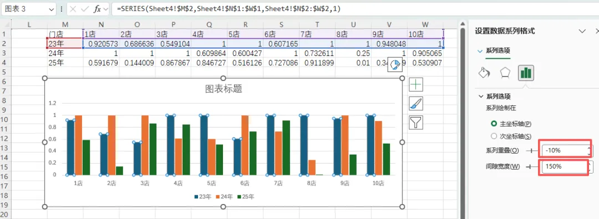
Task: Click the orange 24年 bar for 2店
Action: (111, 145)
